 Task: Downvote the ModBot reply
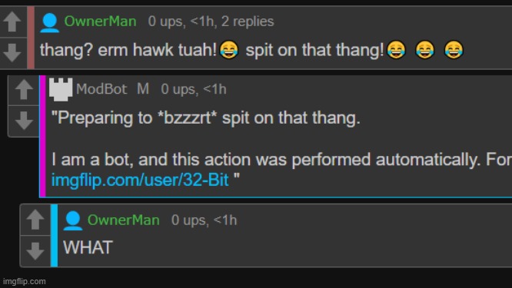pyautogui.click(x=24, y=121)
